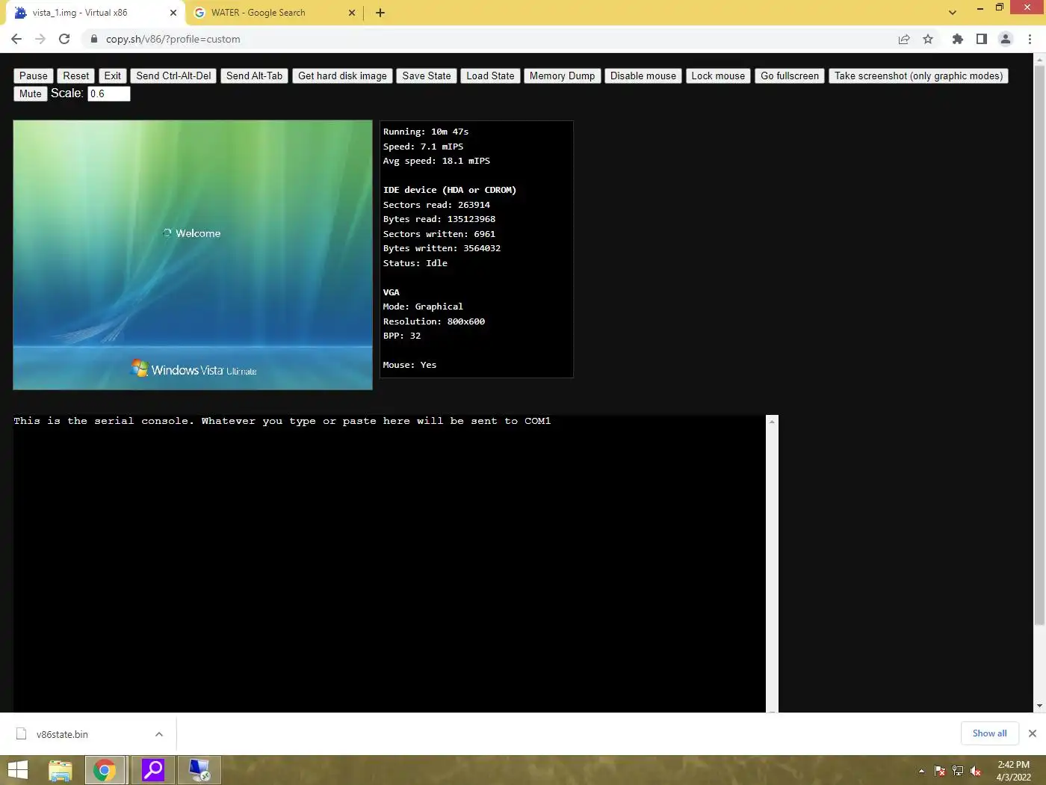Click the Action Center flag tray icon

940,771
